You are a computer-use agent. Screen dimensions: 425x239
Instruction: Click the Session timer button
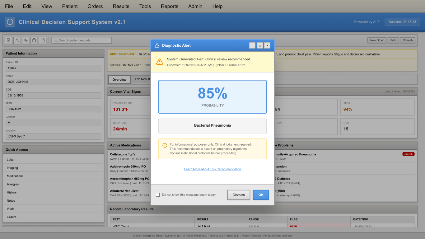tap(402, 22)
